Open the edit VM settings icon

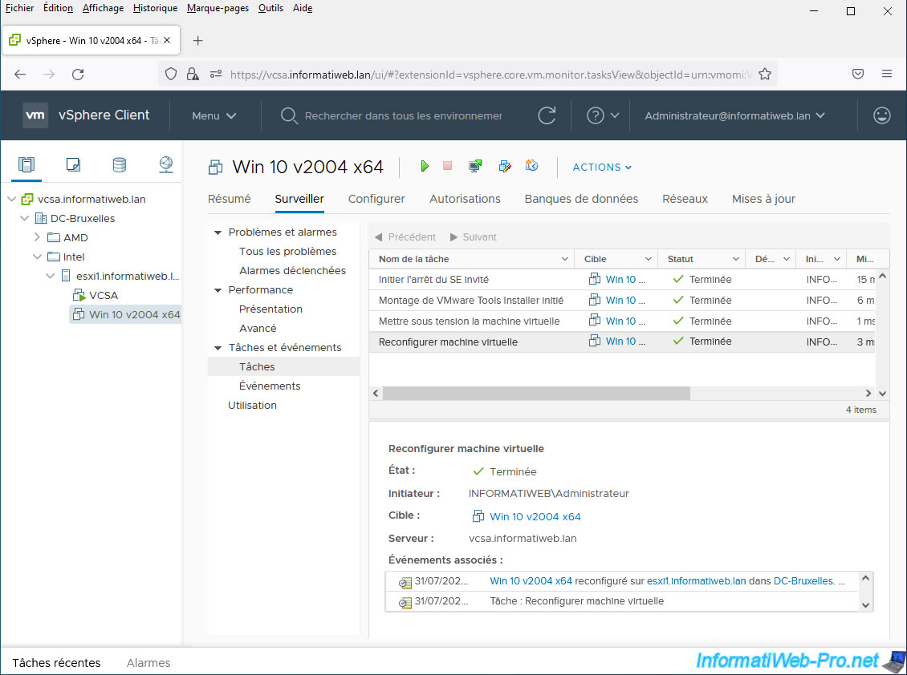point(504,167)
